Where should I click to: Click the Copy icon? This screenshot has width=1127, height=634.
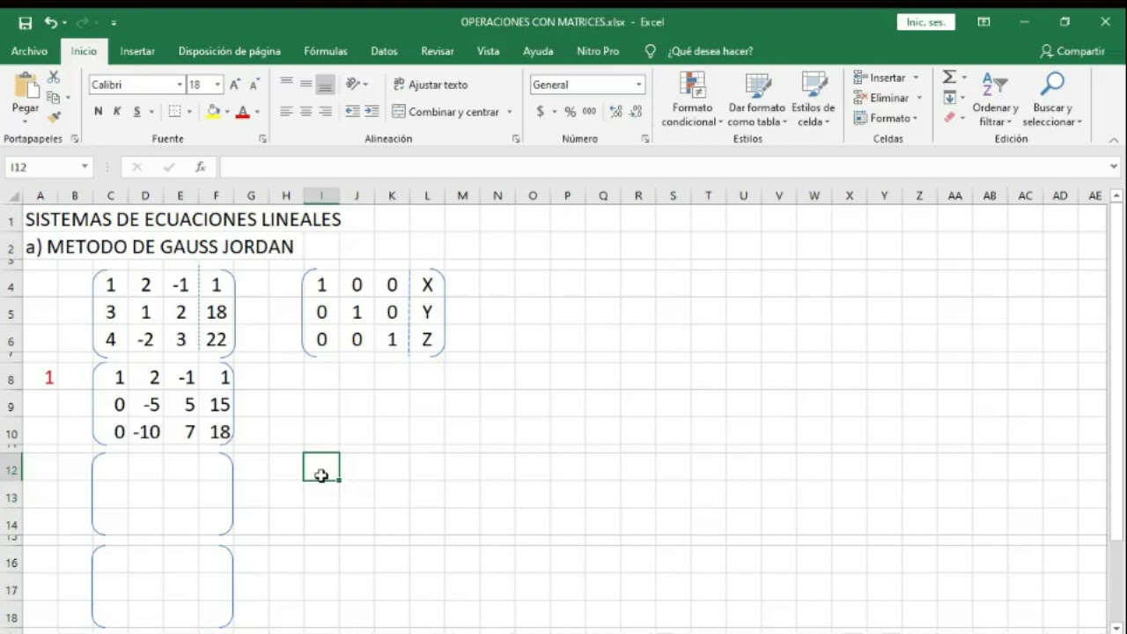(54, 97)
